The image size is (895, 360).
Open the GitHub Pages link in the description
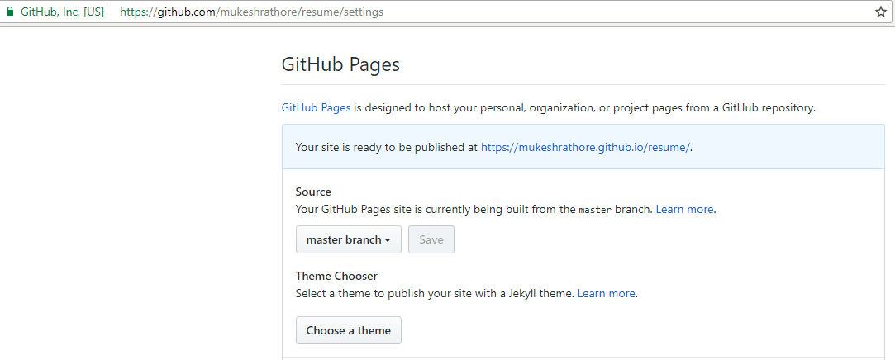(x=316, y=107)
